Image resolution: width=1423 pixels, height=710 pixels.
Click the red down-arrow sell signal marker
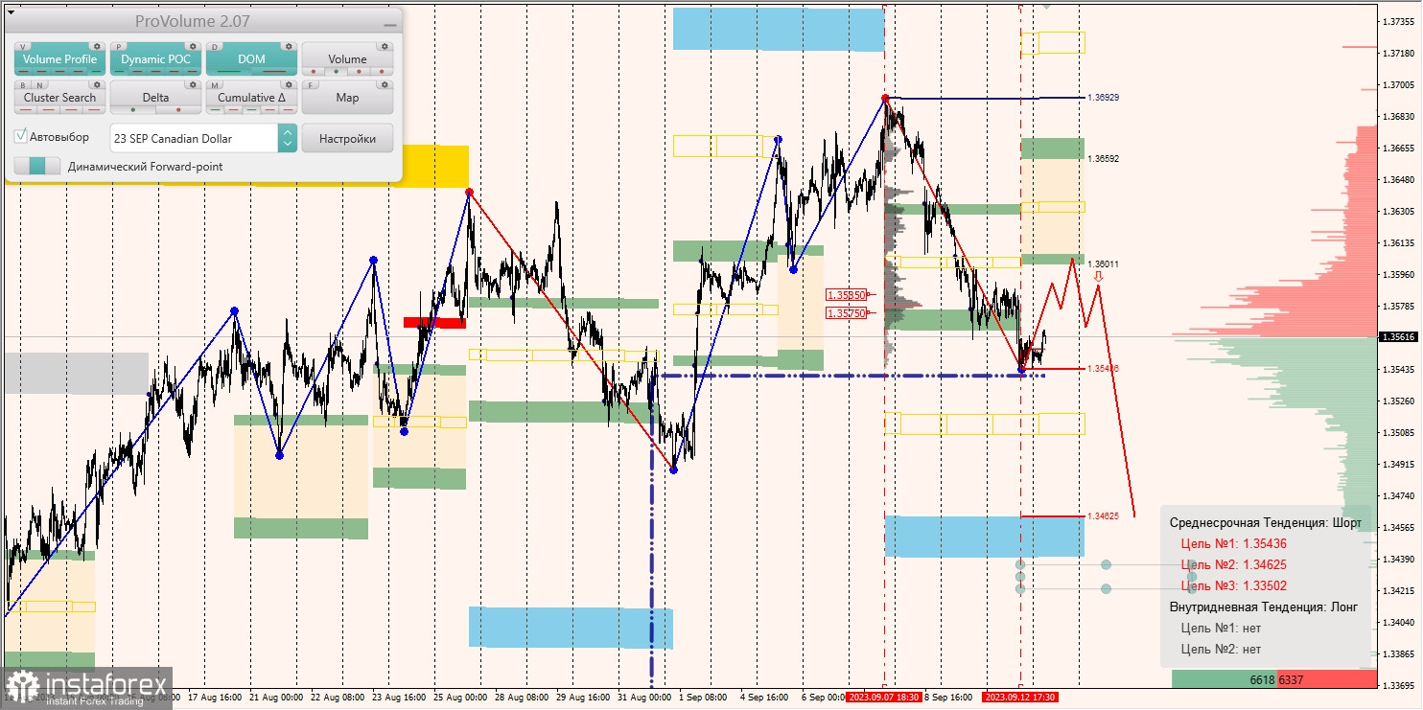click(x=1098, y=276)
